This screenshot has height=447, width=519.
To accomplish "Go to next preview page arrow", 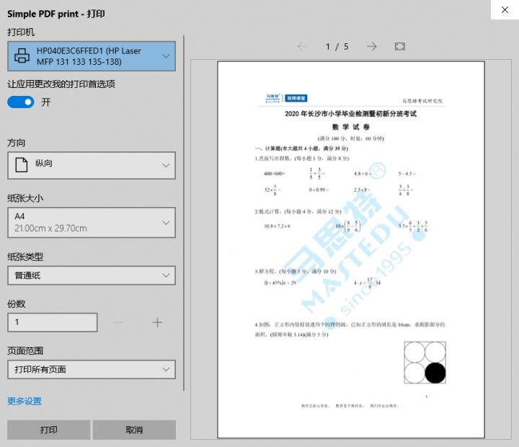I will pyautogui.click(x=372, y=46).
